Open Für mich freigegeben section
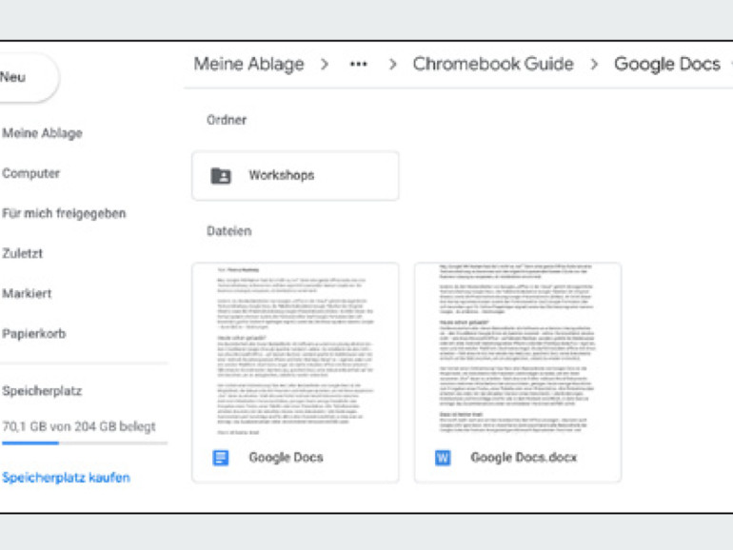733x550 pixels. (64, 213)
